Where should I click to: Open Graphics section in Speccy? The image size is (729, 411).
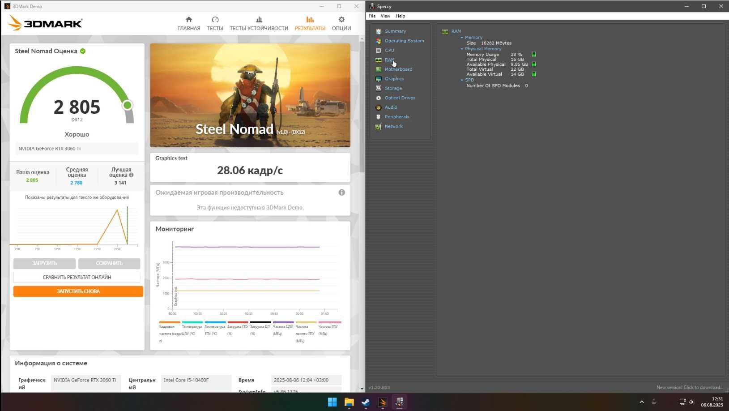click(x=394, y=79)
